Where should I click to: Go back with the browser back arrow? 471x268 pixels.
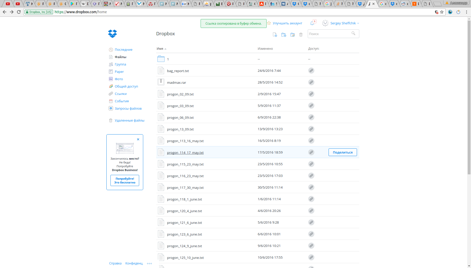click(x=5, y=12)
